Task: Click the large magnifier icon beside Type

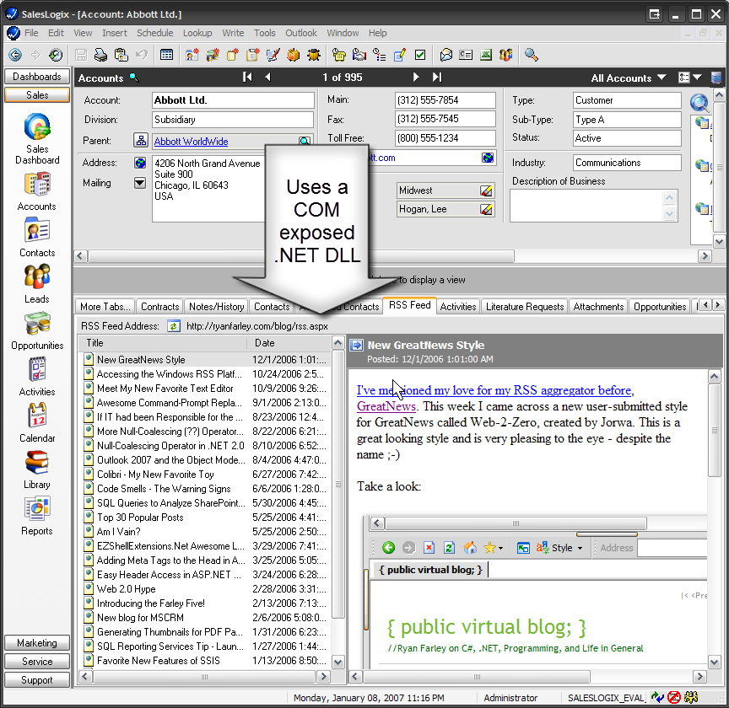Action: (699, 103)
